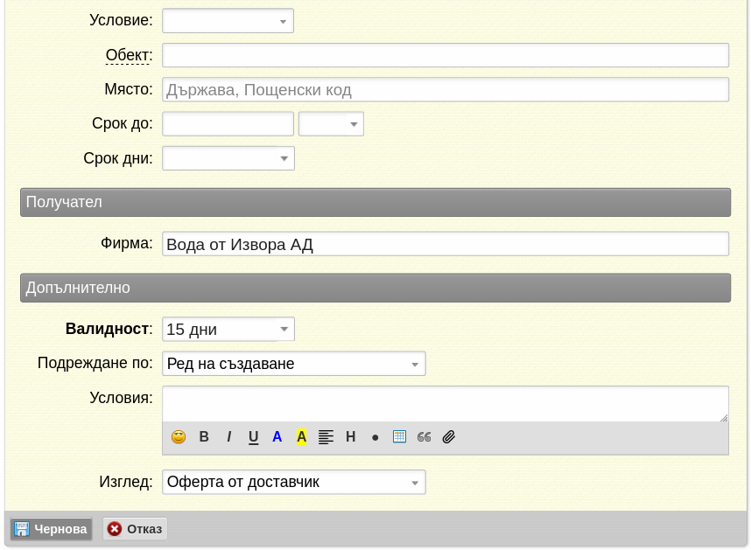Viewport: 751px width, 550px height.
Task: Focus the Място input field
Action: pos(446,89)
